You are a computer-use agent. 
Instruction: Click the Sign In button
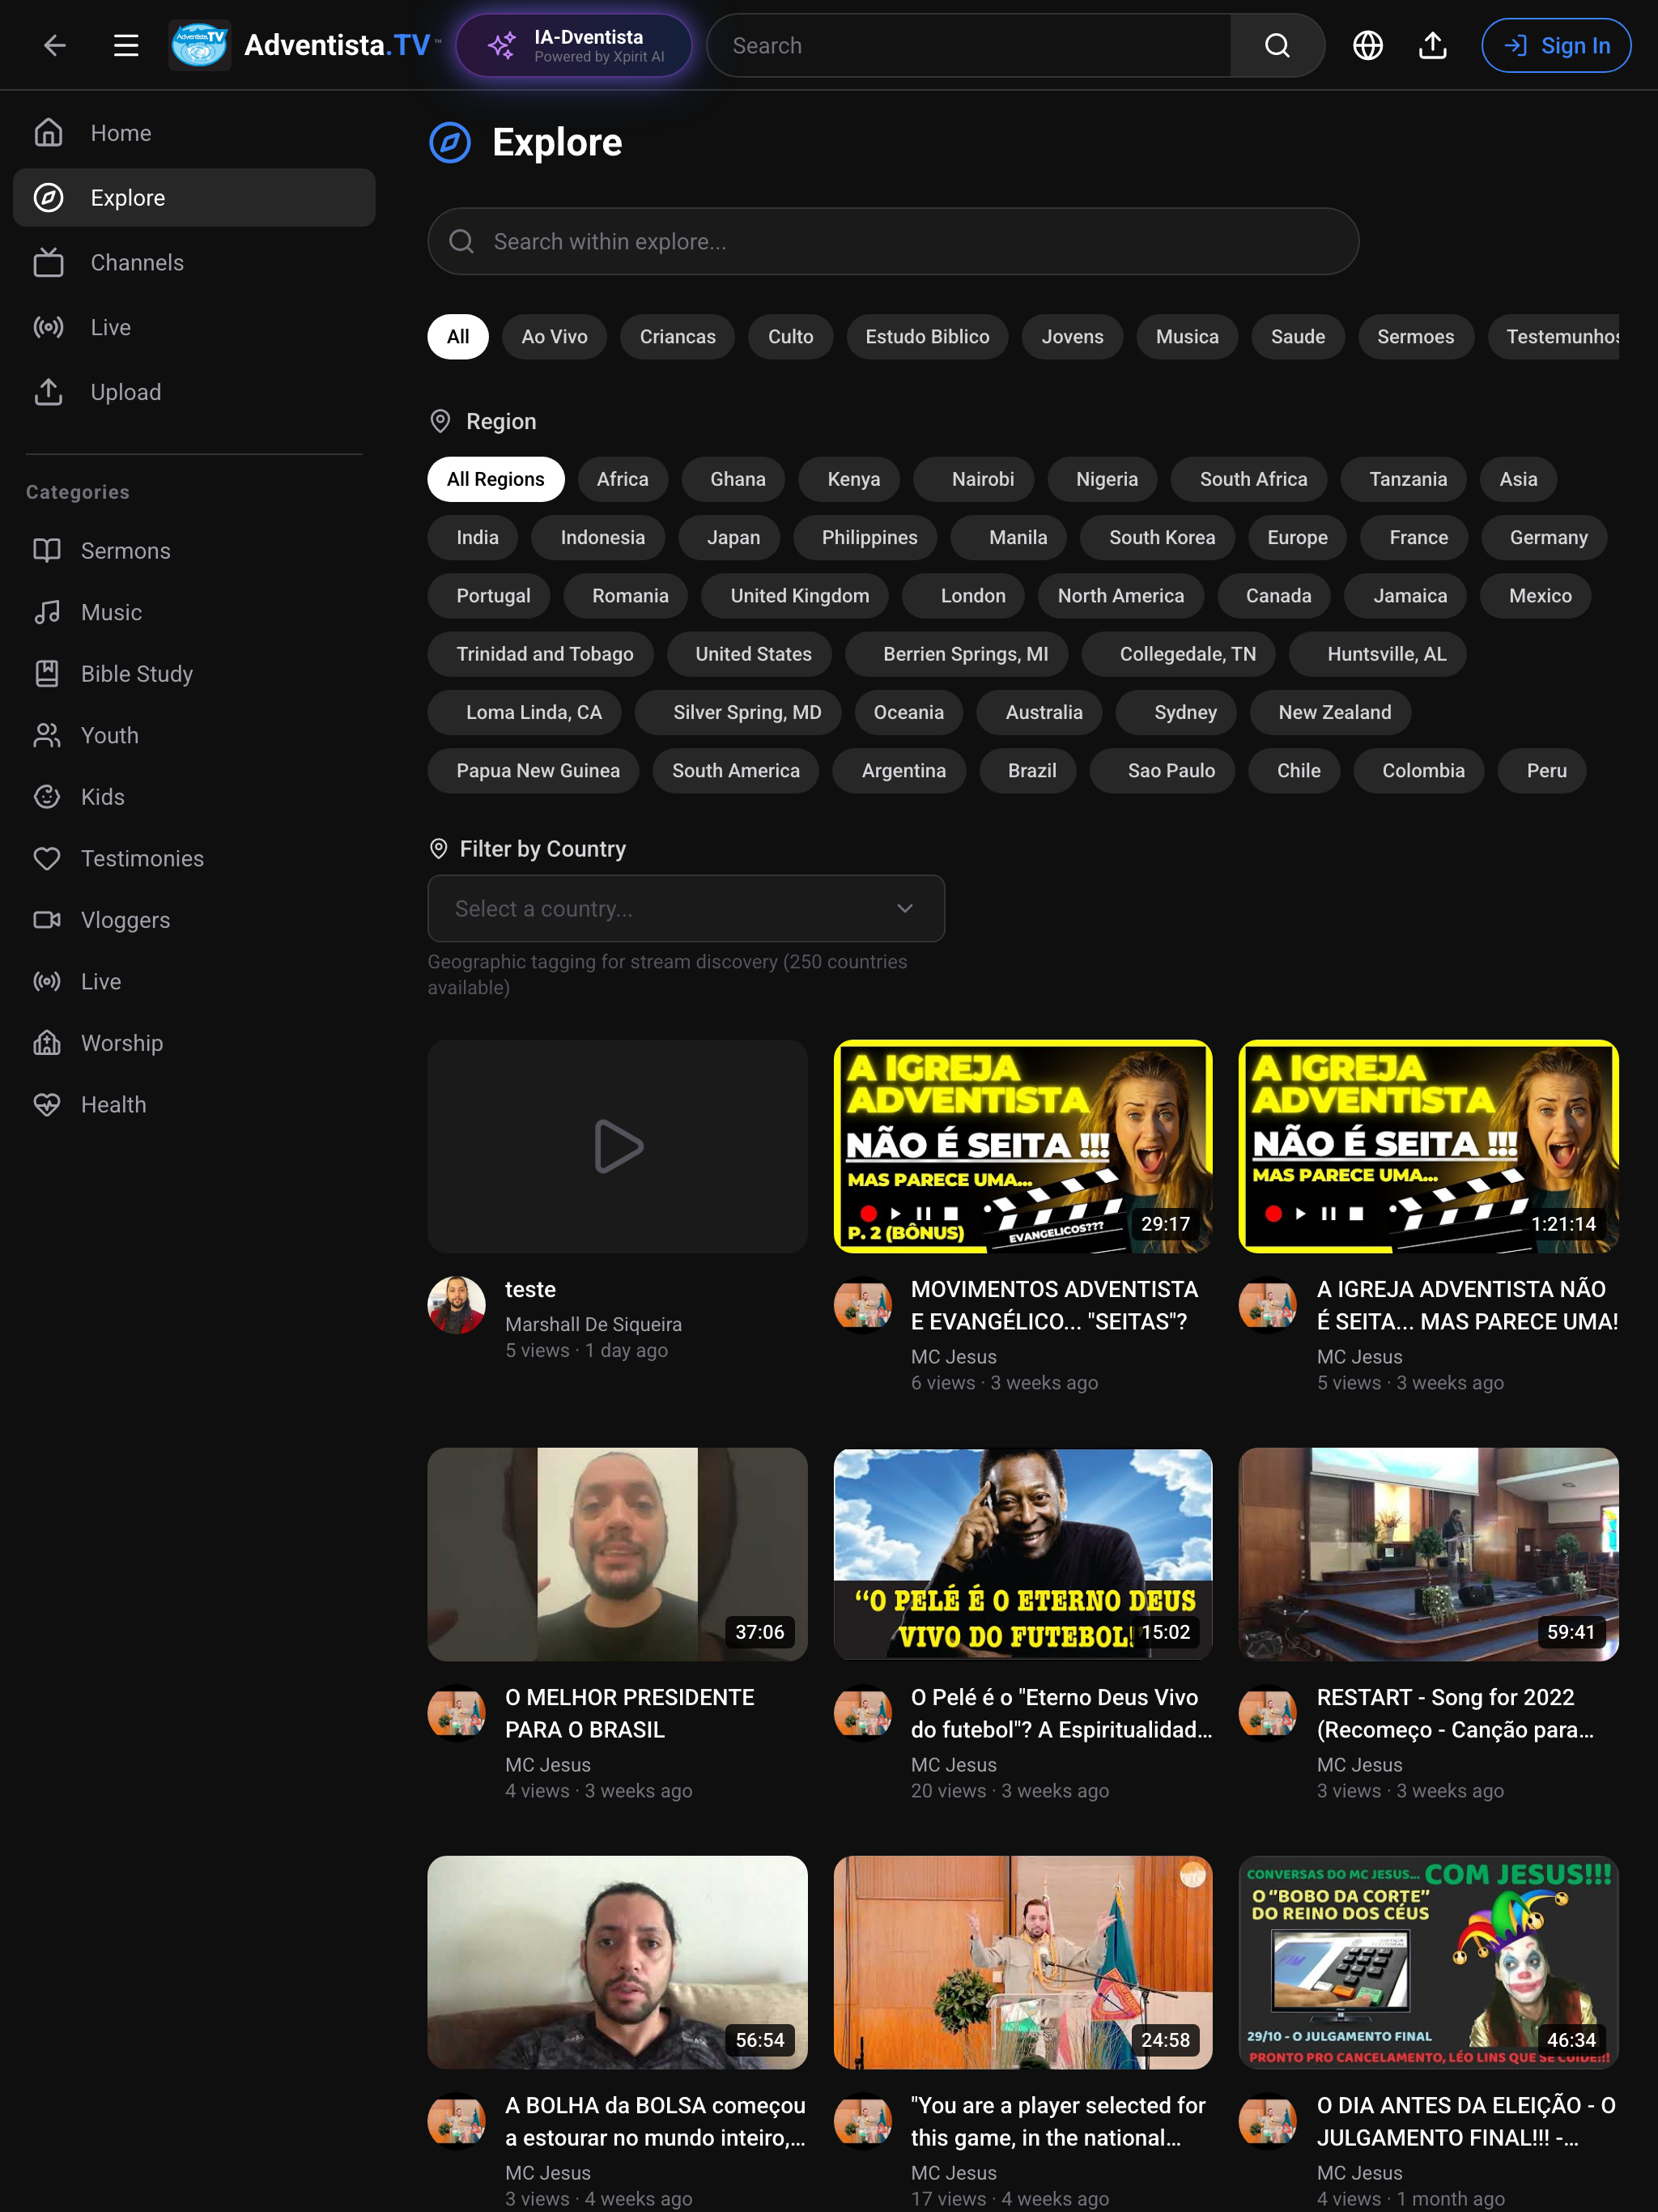click(1556, 45)
